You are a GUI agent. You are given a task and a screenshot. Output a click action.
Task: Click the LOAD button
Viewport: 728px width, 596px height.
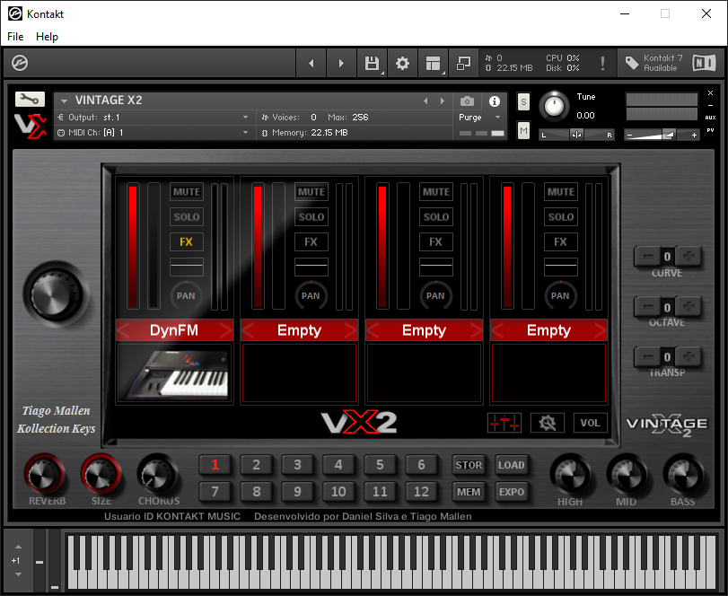[x=512, y=465]
